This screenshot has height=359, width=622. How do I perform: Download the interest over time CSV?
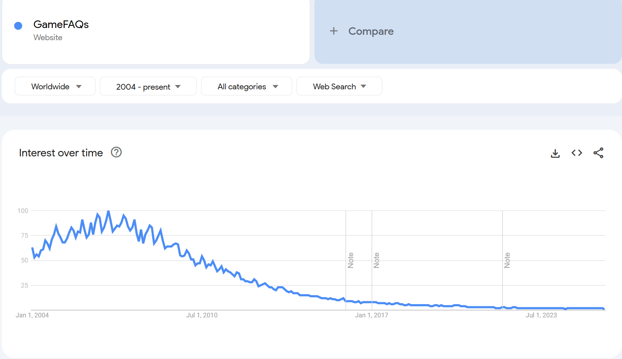[555, 153]
